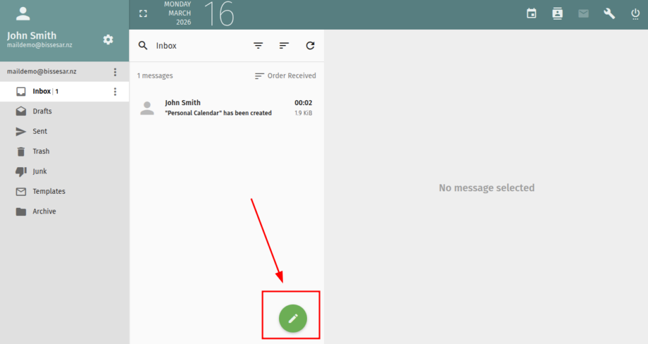Image resolution: width=648 pixels, height=344 pixels.
Task: Open the Templates folder
Action: [x=49, y=191]
